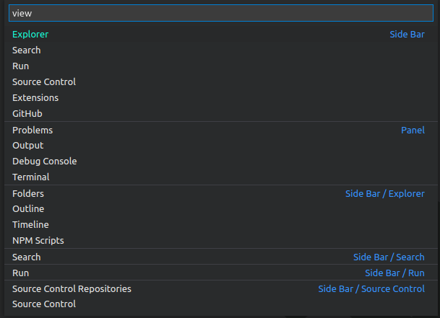Open the Extensions view entry
The width and height of the screenshot is (440, 318).
pos(35,98)
